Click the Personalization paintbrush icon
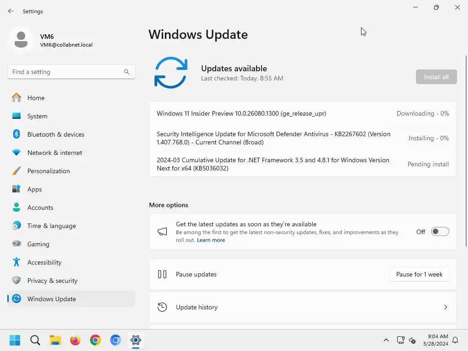The image size is (468, 351). [x=16, y=171]
